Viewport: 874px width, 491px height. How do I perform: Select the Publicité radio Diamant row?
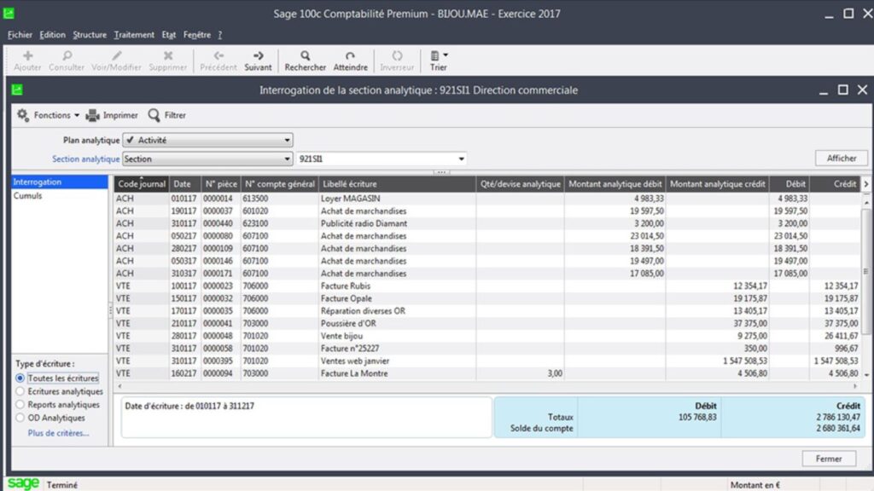(487, 223)
